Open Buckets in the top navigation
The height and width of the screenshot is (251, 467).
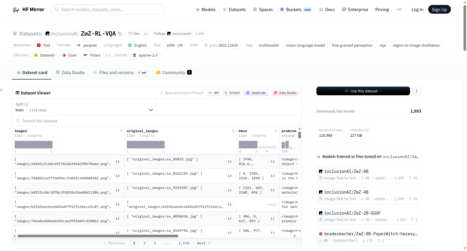pyautogui.click(x=296, y=10)
